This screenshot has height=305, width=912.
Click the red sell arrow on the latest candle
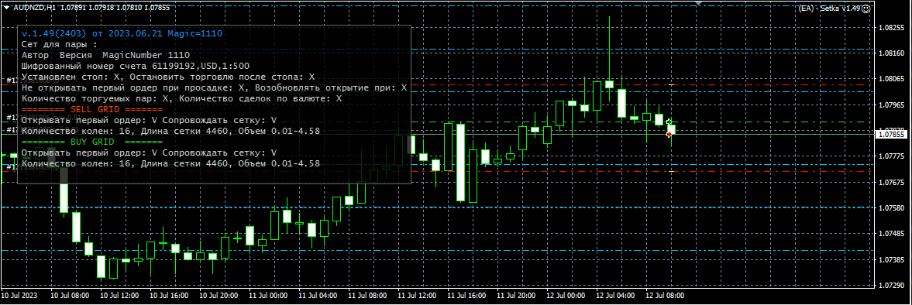coord(669,134)
